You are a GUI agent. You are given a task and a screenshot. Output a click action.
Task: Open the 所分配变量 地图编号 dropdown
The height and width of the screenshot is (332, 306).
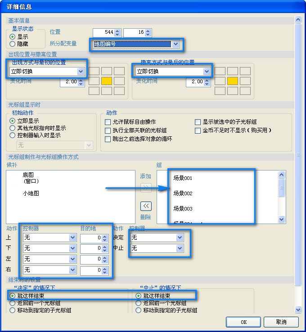(175, 44)
